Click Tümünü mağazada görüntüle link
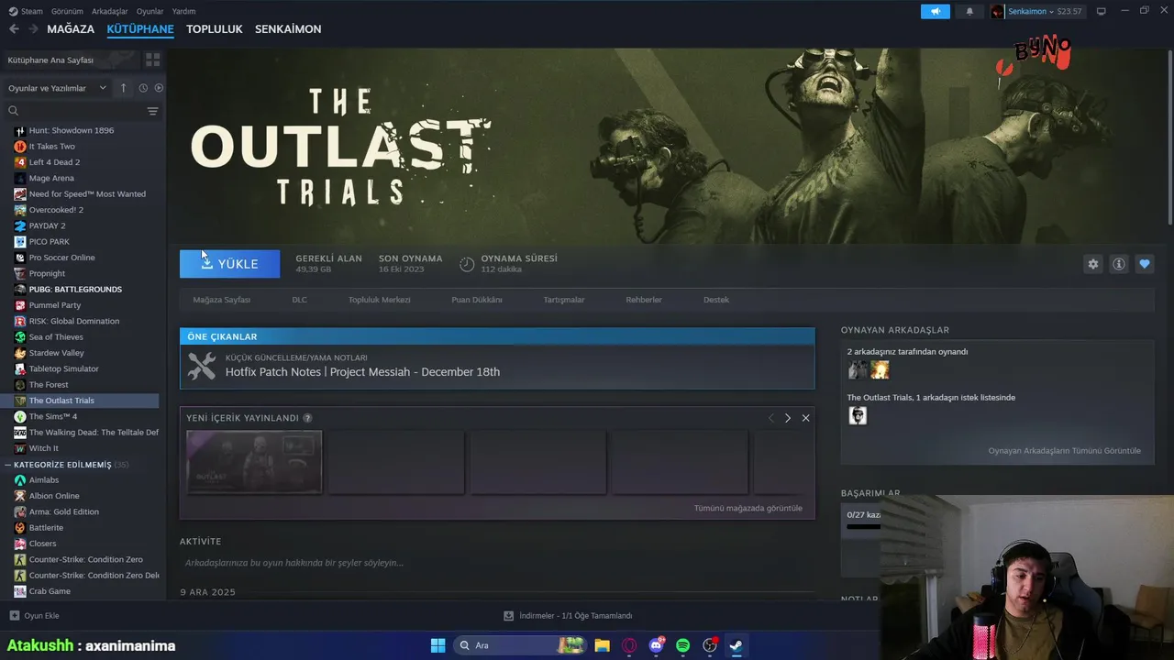The width and height of the screenshot is (1174, 660). [748, 508]
